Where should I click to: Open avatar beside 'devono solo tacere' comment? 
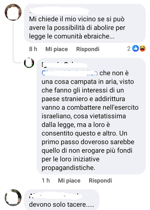click(13, 198)
